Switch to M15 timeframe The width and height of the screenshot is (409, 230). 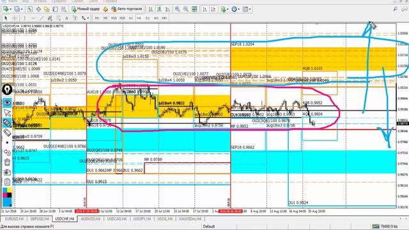(x=114, y=18)
